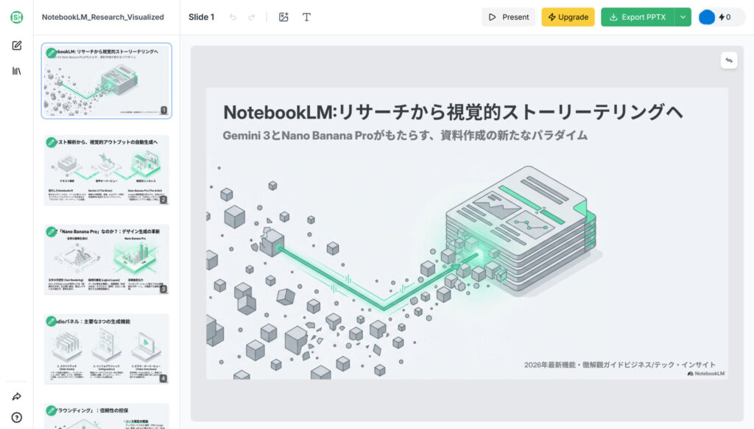The height and width of the screenshot is (429, 754).
Task: Select the add image tool
Action: pos(283,17)
